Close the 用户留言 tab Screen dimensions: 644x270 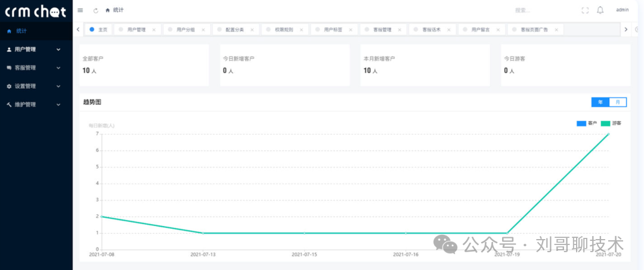[x=498, y=30]
